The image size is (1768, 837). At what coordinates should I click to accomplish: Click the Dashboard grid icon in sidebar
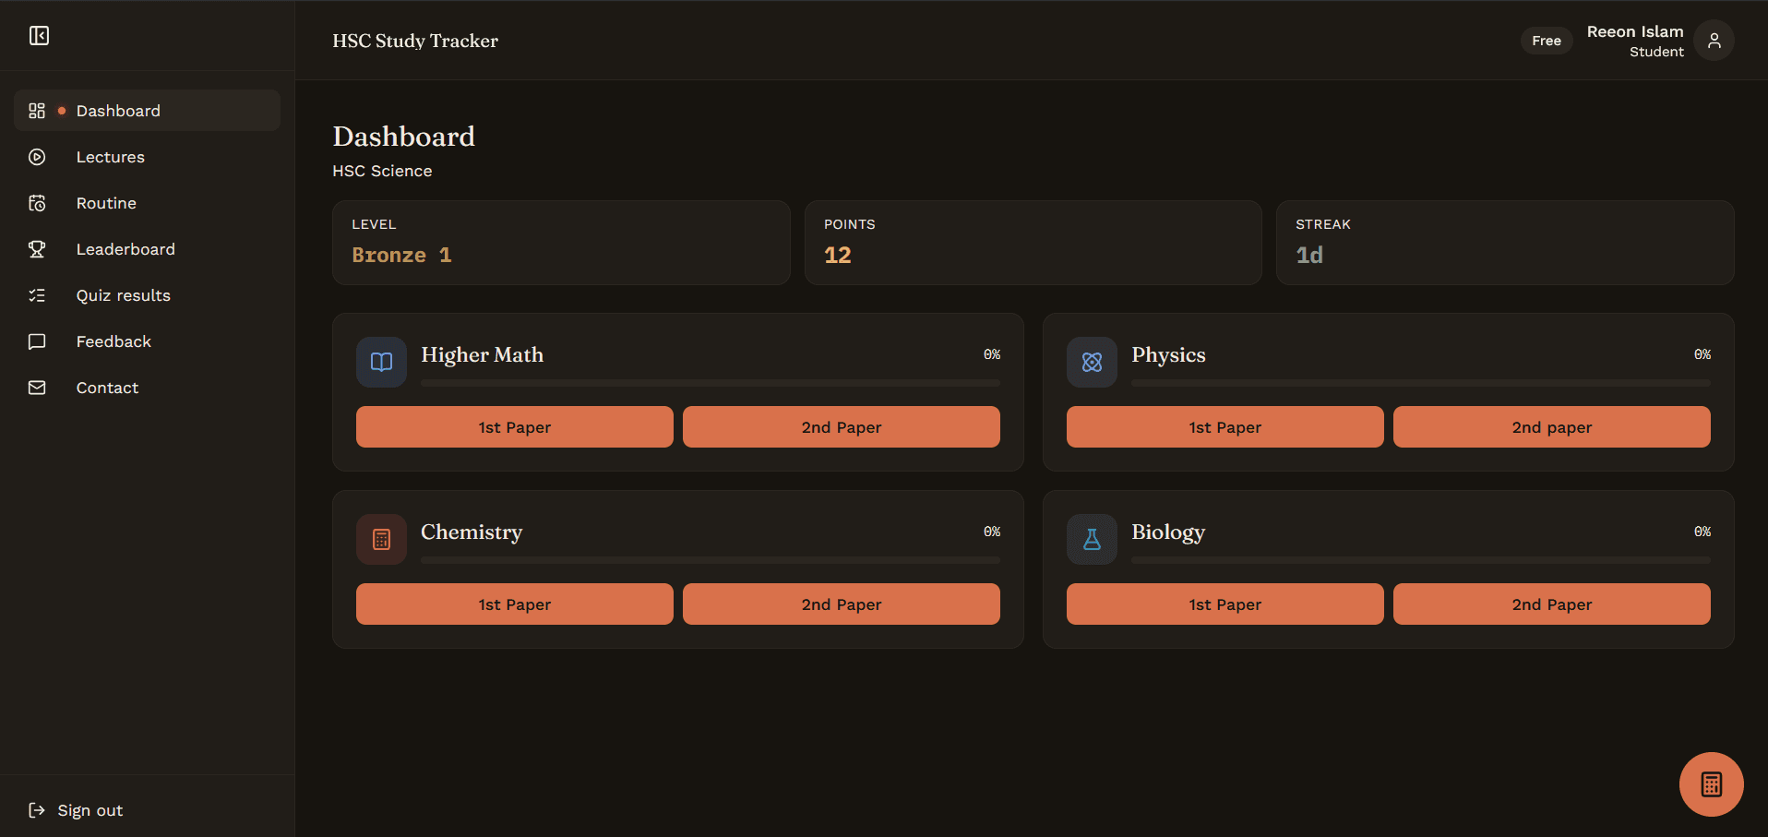click(37, 111)
